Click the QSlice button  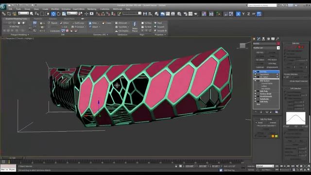64,23
